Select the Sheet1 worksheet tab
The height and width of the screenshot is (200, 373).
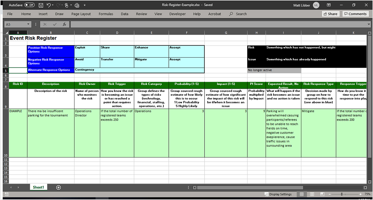point(39,187)
